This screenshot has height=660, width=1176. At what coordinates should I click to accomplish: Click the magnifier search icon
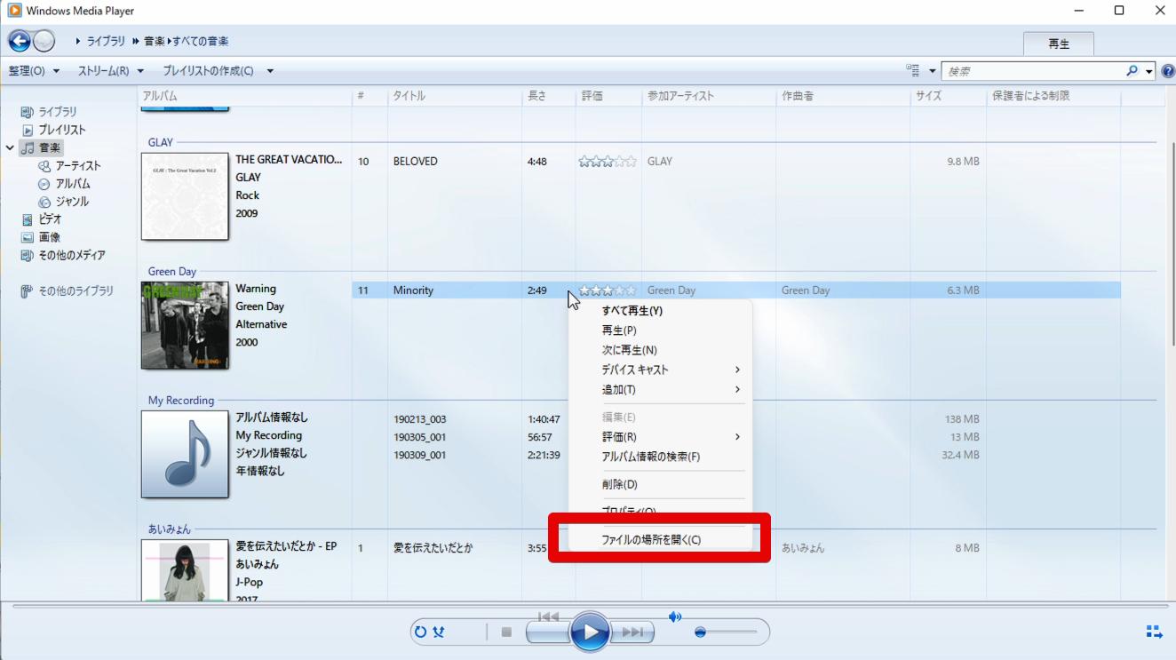coord(1132,70)
